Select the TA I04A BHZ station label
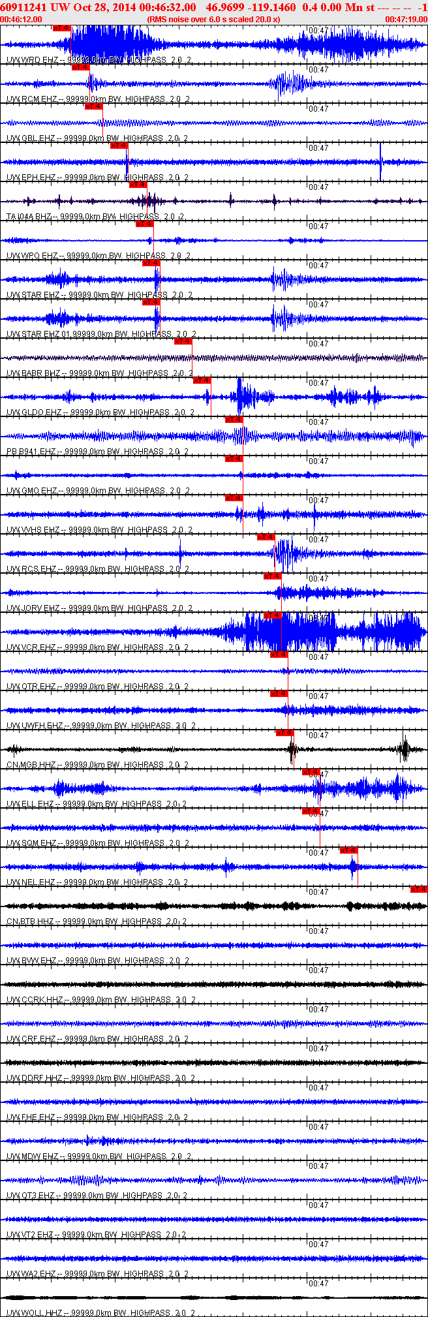Screen dimensions: 428x1317 [29, 217]
